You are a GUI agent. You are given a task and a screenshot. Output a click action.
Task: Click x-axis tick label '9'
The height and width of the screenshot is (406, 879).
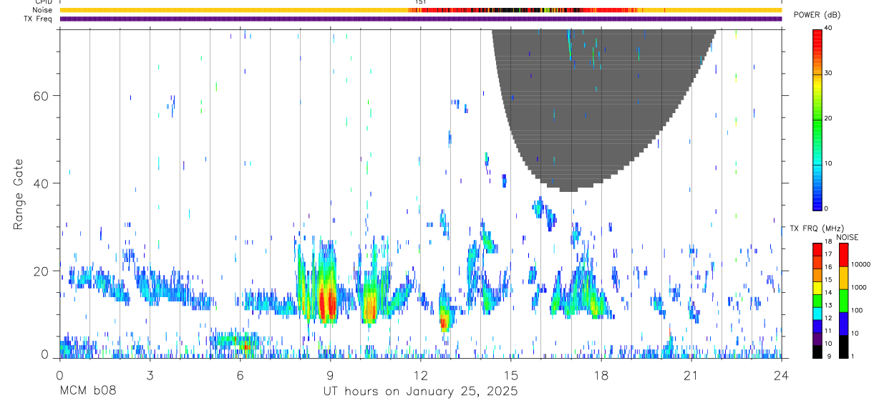click(330, 375)
